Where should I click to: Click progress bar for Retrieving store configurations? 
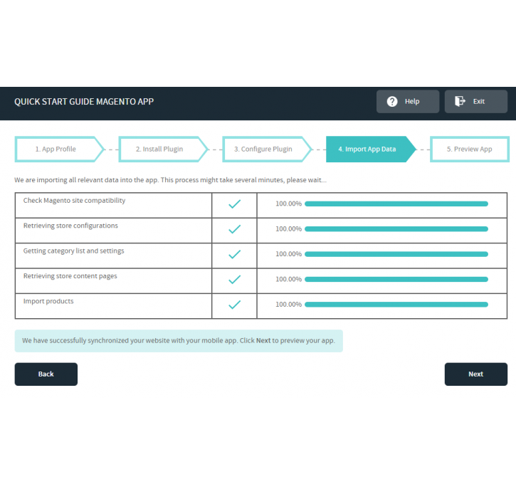point(396,229)
